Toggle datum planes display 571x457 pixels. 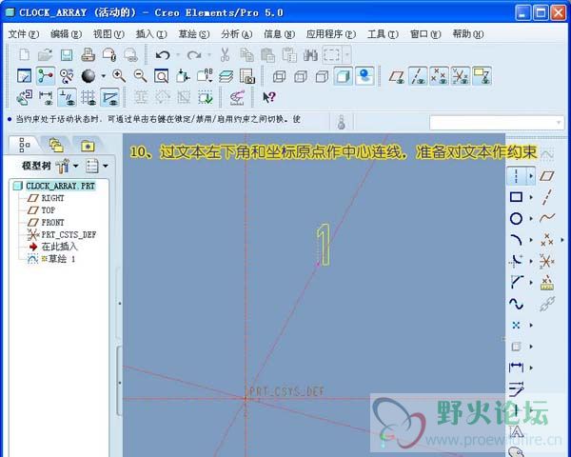click(x=397, y=76)
